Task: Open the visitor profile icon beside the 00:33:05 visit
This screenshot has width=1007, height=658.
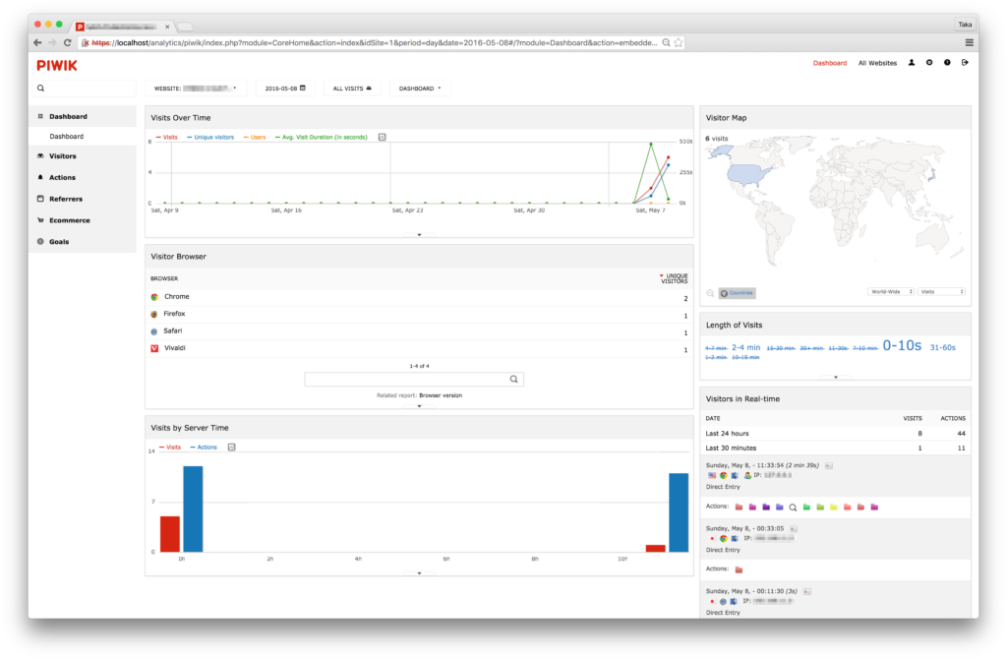Action: [x=794, y=528]
